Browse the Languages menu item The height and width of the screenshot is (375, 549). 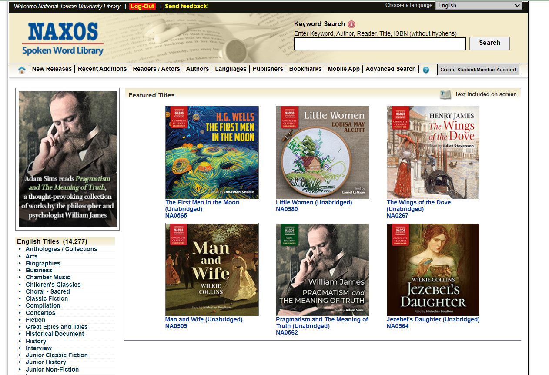tap(231, 69)
